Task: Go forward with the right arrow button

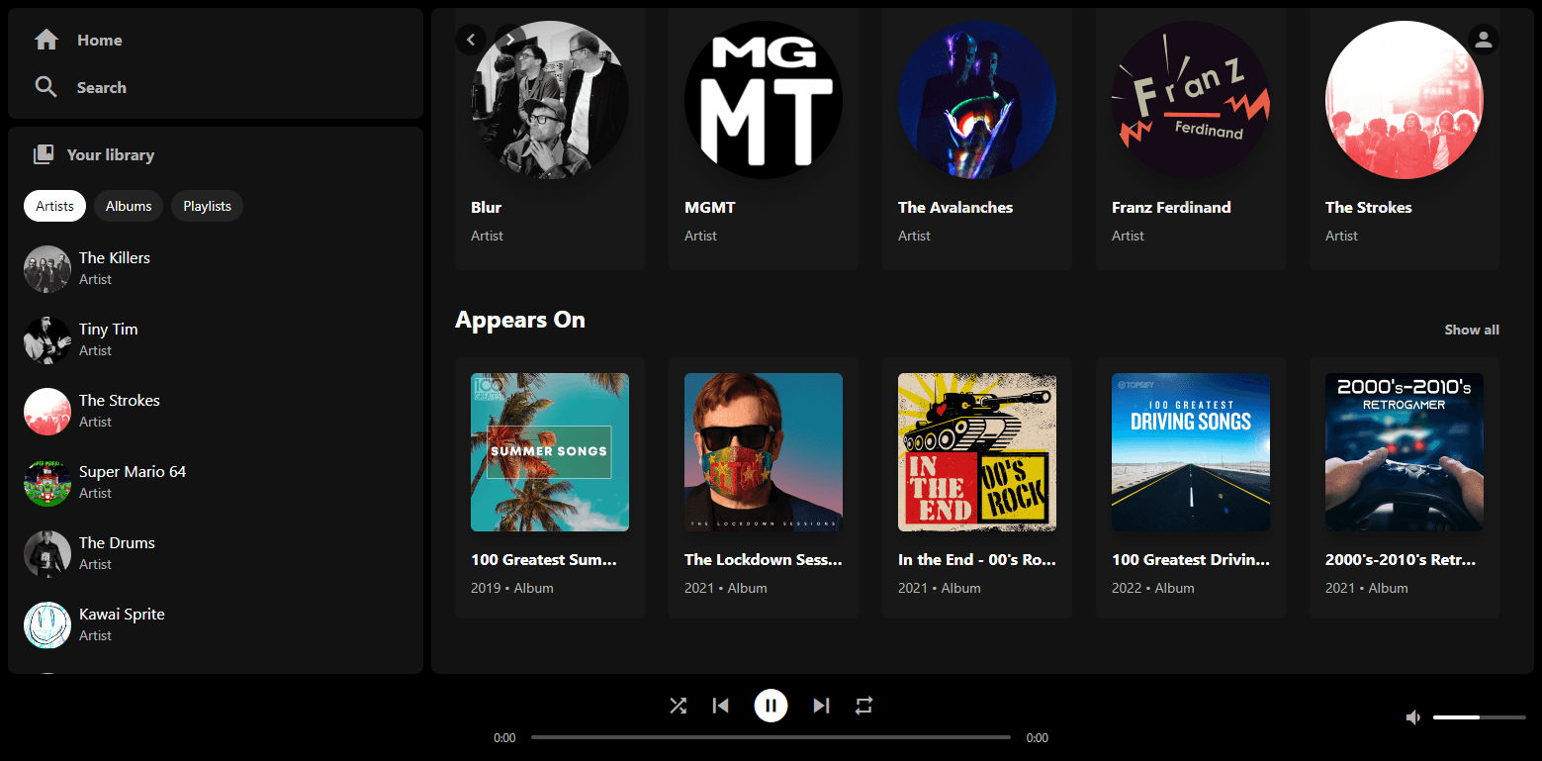Action: point(509,40)
